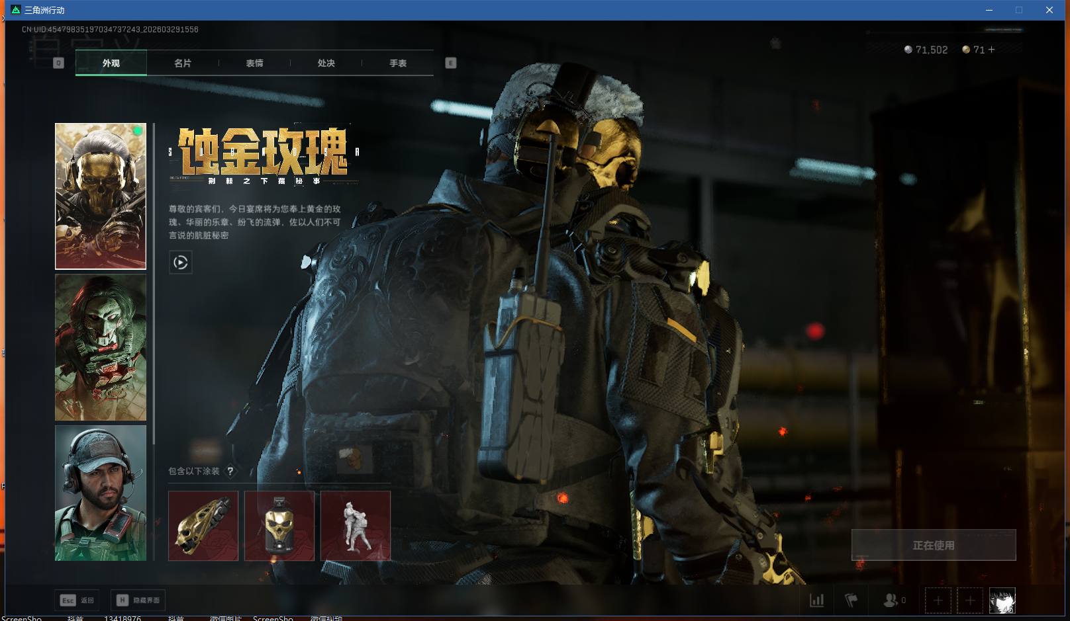Click the 正在使用 button
This screenshot has width=1070, height=621.
coord(934,545)
